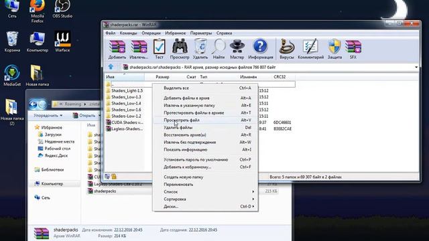Click Explorer back navigation arrow
Screen dimensions: 429x241
(33, 104)
